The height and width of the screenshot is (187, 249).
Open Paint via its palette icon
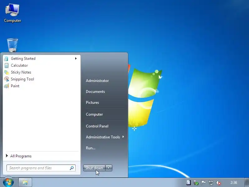(x=6, y=86)
